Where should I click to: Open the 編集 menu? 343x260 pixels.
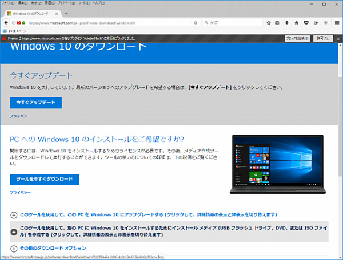point(22,3)
